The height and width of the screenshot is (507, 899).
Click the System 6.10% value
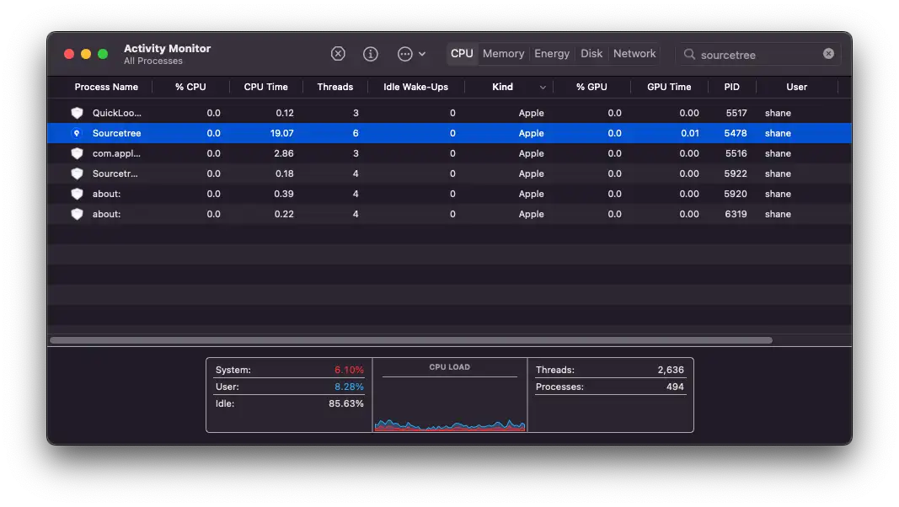click(x=349, y=370)
